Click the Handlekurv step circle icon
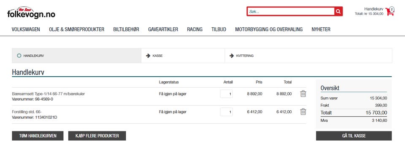405x152 pixels. tap(19, 56)
